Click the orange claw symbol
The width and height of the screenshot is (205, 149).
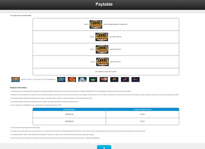coord(114,79)
